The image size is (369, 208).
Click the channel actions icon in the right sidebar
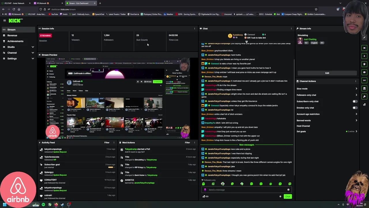(365, 88)
